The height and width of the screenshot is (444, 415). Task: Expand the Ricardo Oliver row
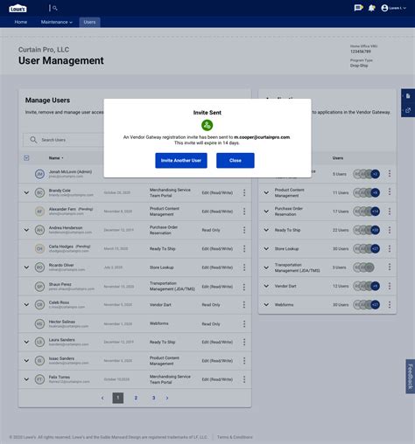(26, 267)
